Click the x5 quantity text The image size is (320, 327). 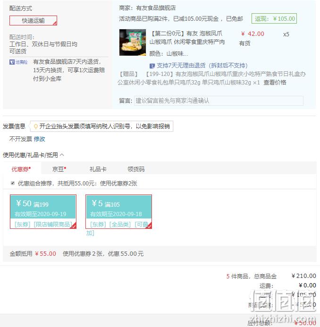[x=286, y=34]
